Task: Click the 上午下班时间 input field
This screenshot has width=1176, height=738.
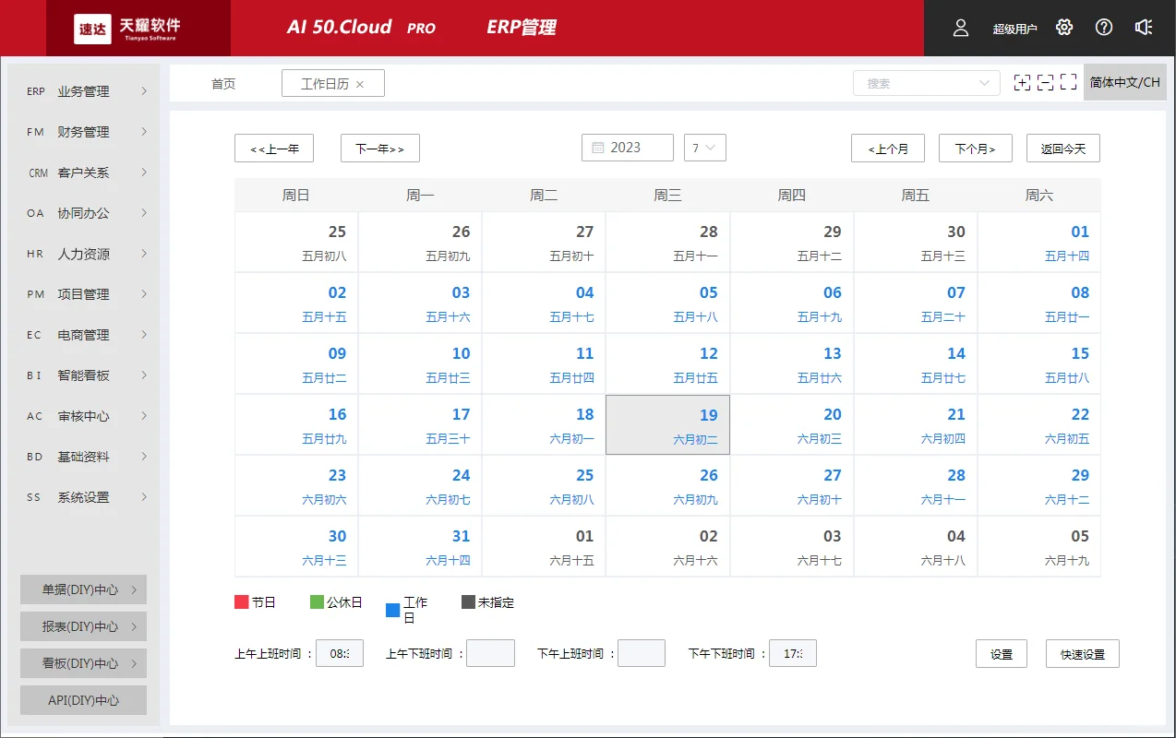Action: 490,652
